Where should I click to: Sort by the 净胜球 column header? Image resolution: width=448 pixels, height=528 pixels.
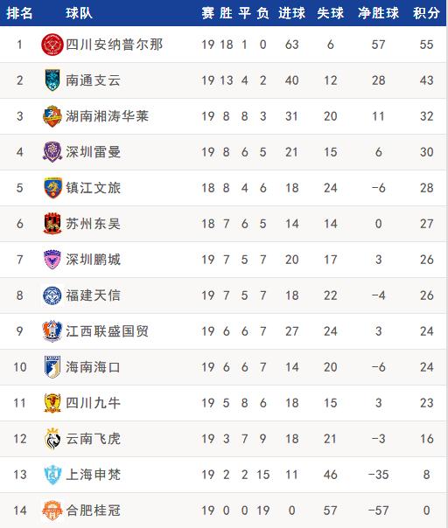click(x=378, y=13)
